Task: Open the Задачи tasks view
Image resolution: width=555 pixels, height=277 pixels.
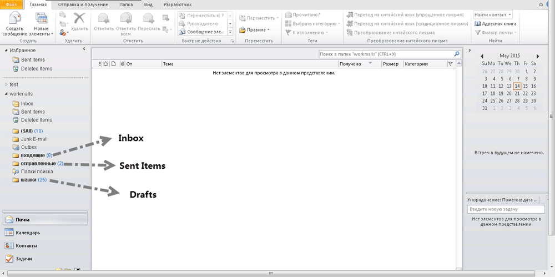Action: [x=45, y=259]
